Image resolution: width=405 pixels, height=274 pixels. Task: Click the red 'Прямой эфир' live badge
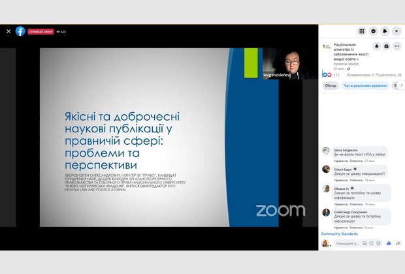pyautogui.click(x=40, y=31)
